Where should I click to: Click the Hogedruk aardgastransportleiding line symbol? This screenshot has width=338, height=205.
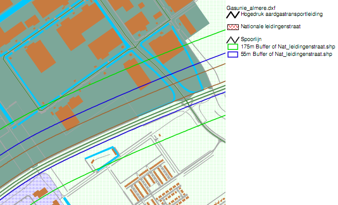pos(233,15)
